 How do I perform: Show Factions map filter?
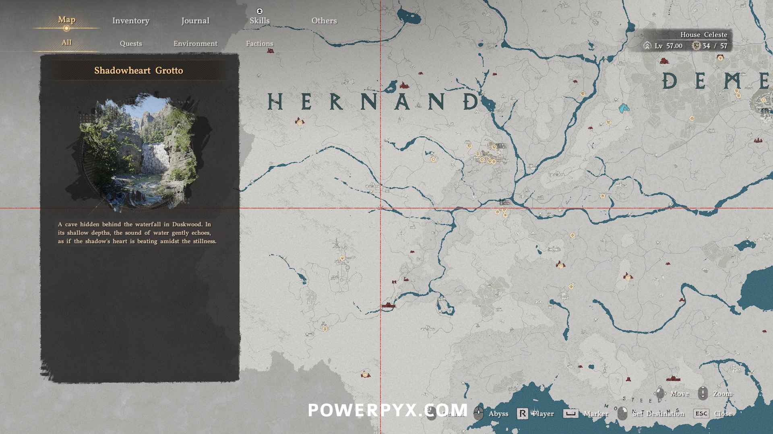259,43
